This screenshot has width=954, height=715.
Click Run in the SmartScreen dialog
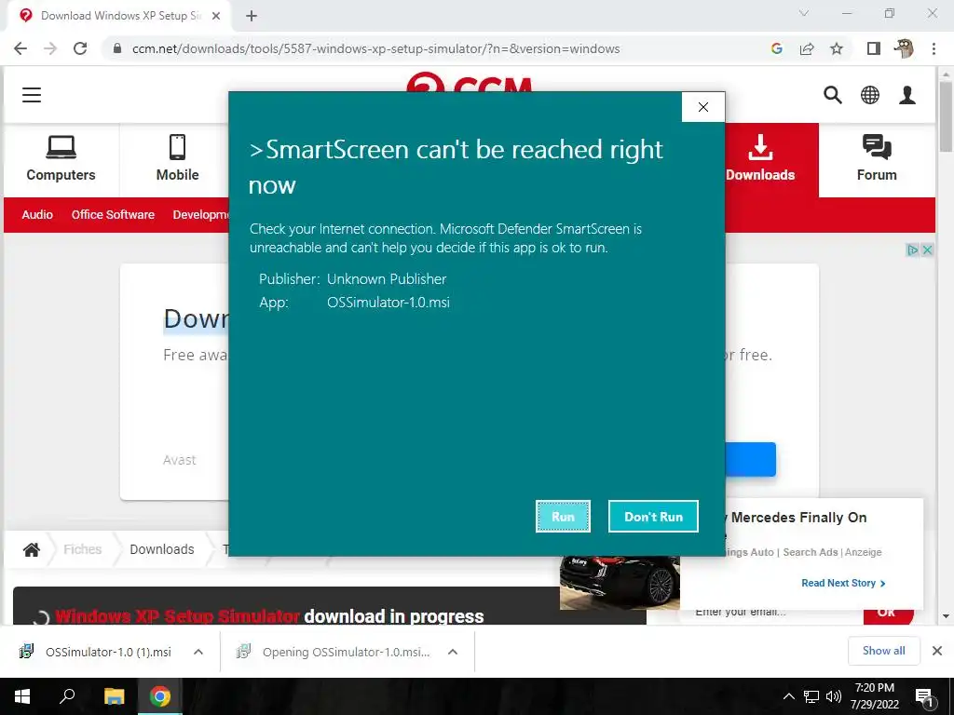[x=563, y=516]
